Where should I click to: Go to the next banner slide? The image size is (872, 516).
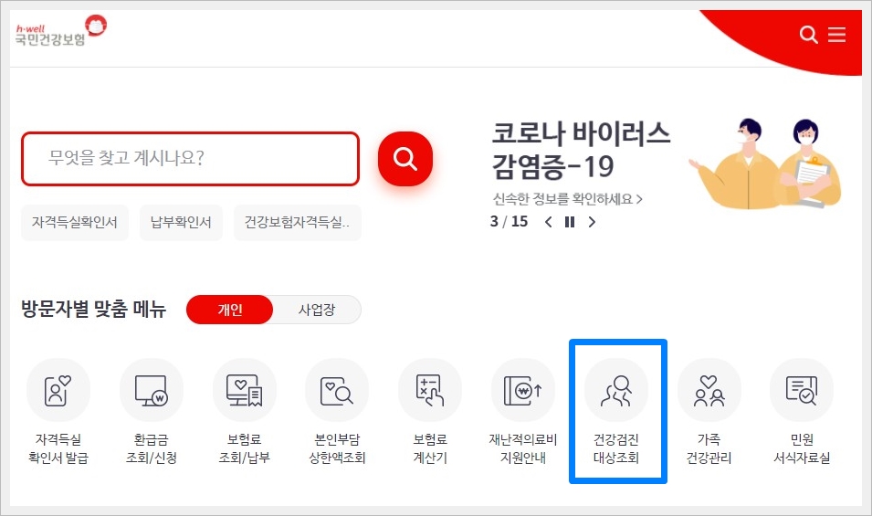(592, 222)
